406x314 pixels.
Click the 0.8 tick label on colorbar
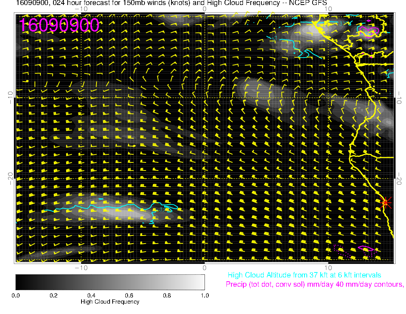pyautogui.click(x=167, y=296)
